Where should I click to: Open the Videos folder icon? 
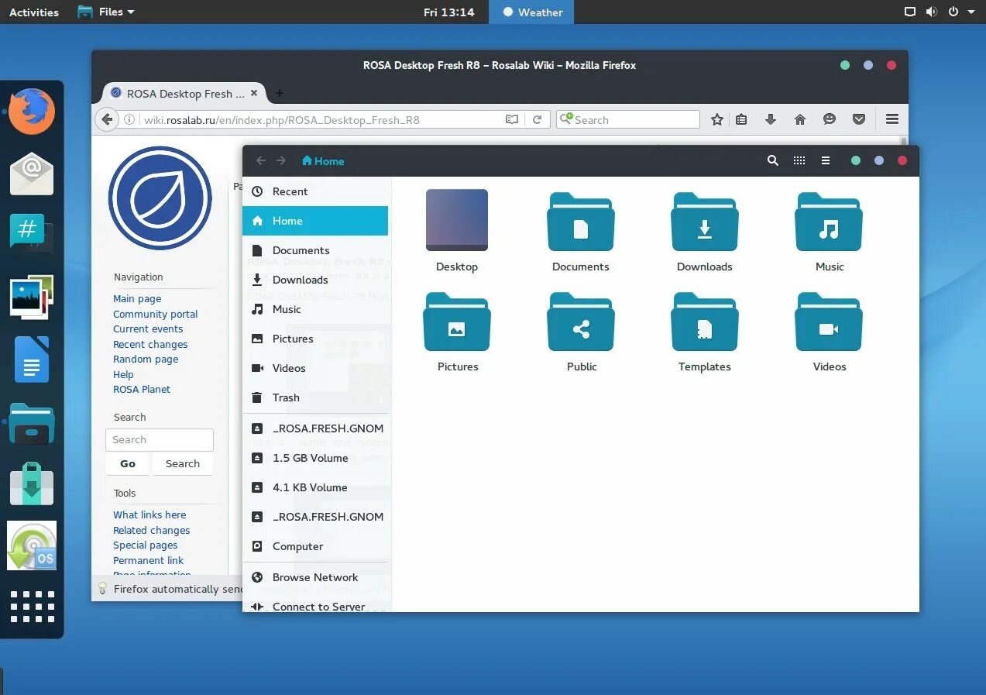pyautogui.click(x=829, y=322)
